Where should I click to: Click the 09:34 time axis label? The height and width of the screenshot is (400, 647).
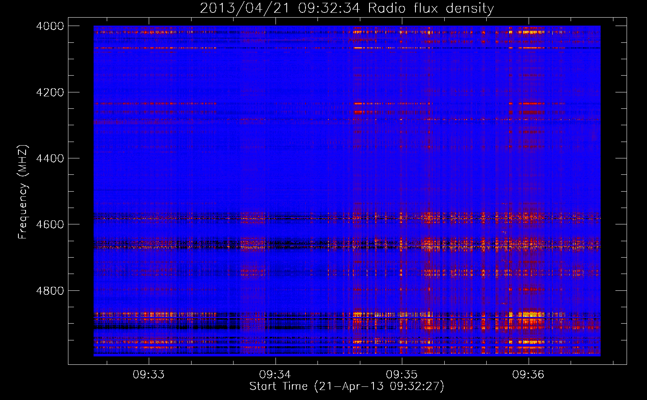(x=275, y=375)
